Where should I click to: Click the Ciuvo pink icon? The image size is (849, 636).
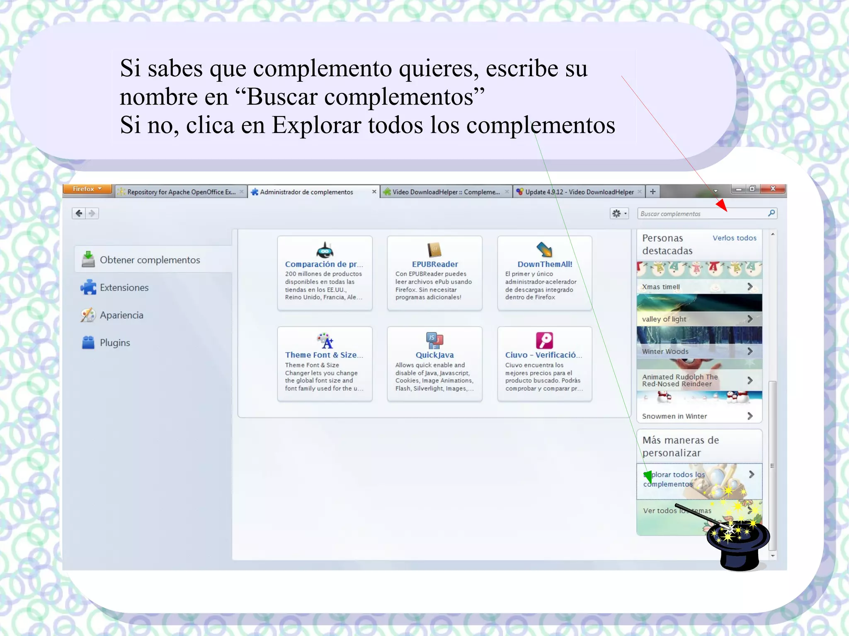544,341
